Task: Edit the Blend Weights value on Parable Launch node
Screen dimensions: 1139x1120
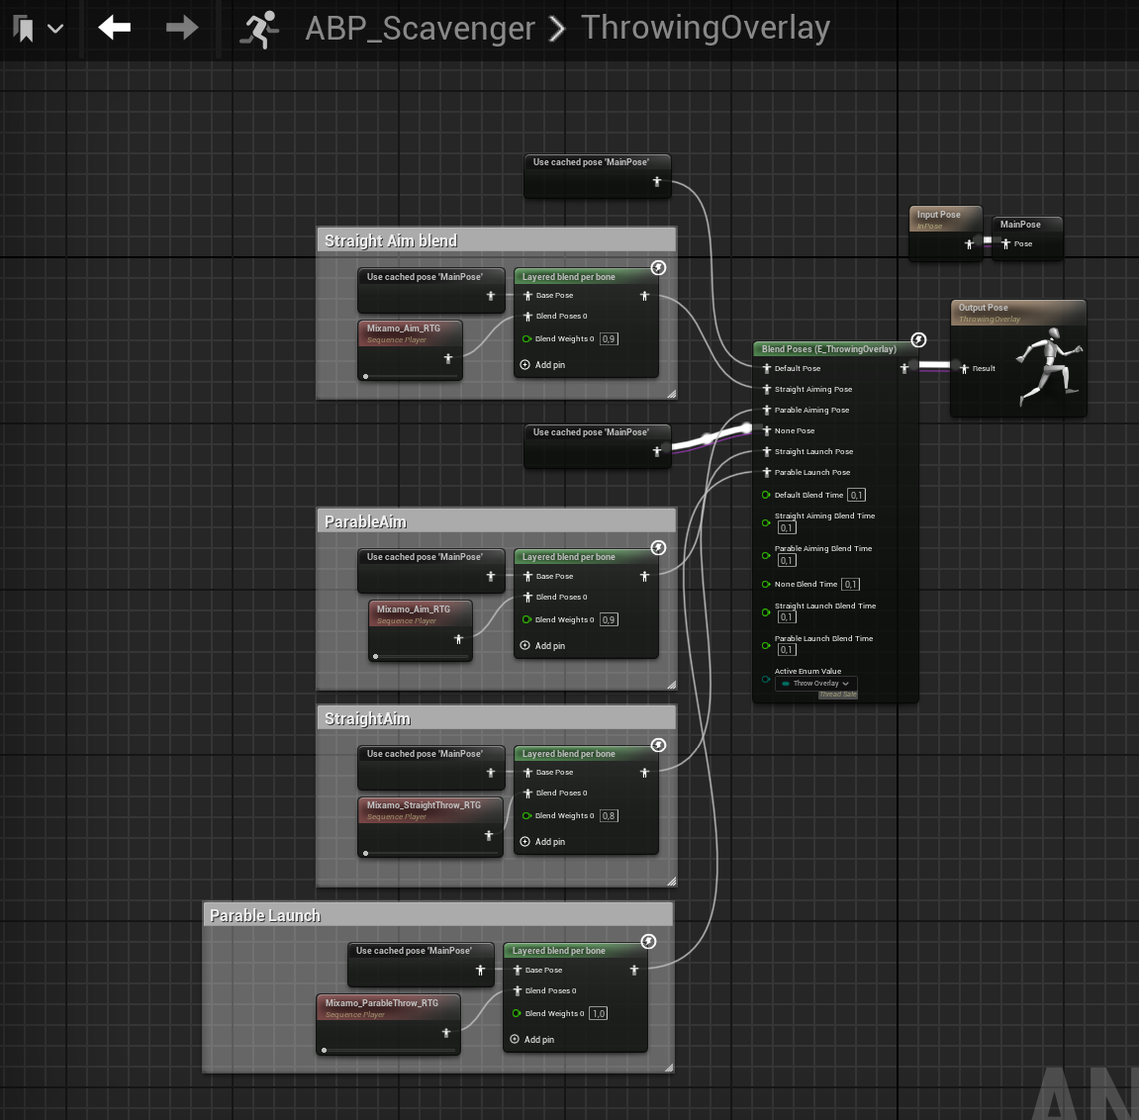Action: pyautogui.click(x=598, y=1013)
